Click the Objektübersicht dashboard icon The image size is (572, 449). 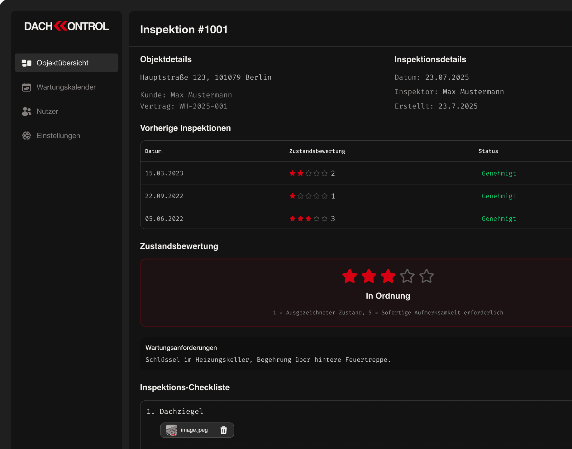[26, 63]
